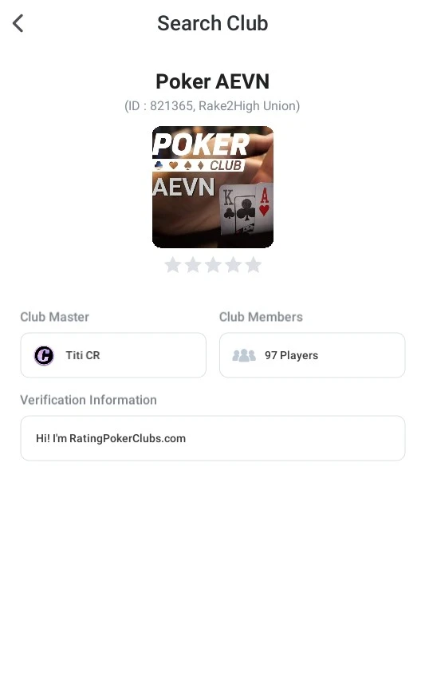This screenshot has width=425, height=692.
Task: Click the 97 Players text
Action: point(291,355)
